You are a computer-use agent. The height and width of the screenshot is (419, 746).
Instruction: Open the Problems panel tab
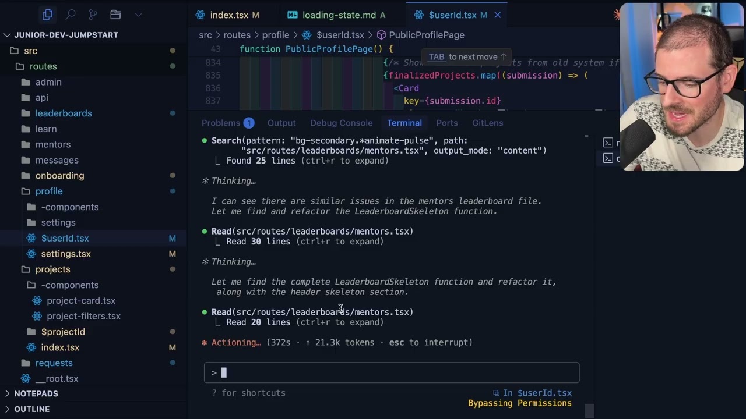pyautogui.click(x=221, y=123)
